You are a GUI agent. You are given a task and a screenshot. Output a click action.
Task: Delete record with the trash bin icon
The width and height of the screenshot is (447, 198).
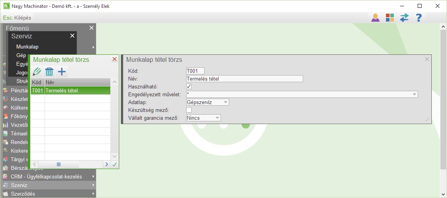(49, 71)
